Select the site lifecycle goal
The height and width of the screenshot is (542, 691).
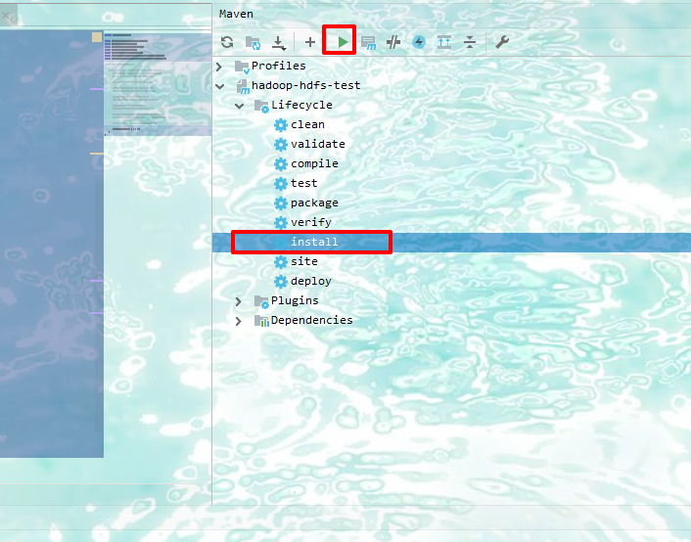coord(304,261)
